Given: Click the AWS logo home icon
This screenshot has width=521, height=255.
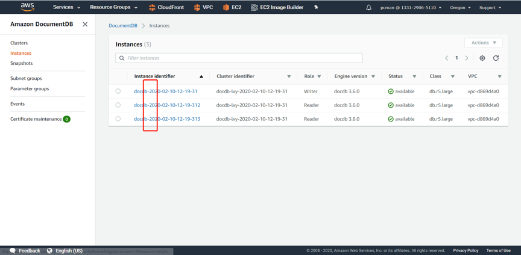Looking at the screenshot, I should (x=27, y=7).
